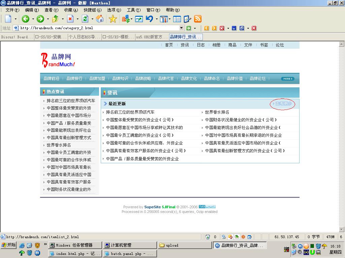Click the fullscreen window icon in toolbar
This screenshot has height=258, width=345.
[x=139, y=19]
